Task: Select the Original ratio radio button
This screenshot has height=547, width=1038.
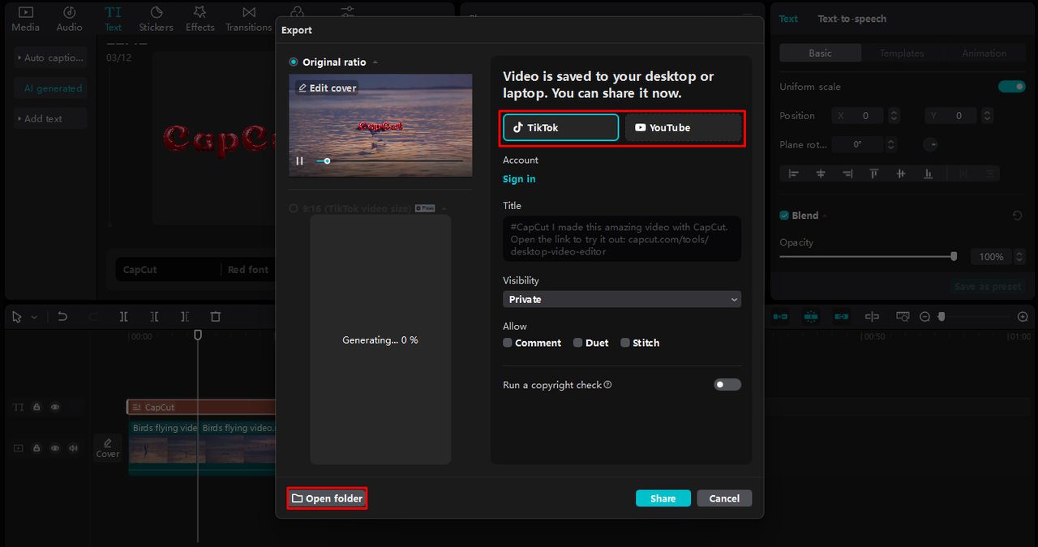Action: click(x=294, y=62)
